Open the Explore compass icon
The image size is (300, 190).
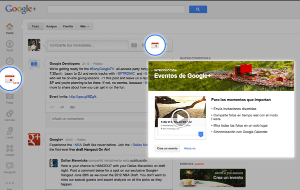point(9,61)
